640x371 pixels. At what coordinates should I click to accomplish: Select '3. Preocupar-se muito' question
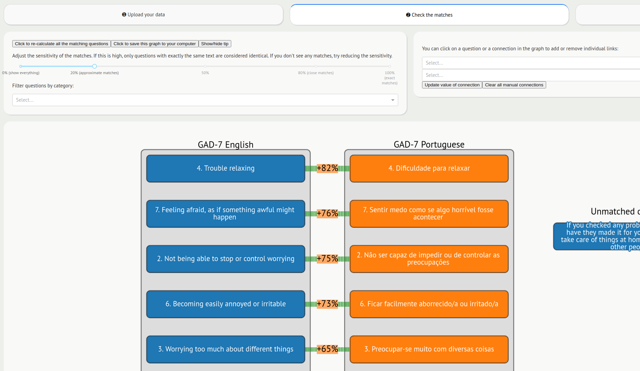429,350
